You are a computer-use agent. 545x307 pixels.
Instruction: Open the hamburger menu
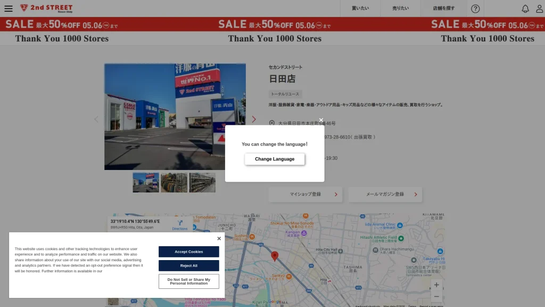[x=9, y=9]
